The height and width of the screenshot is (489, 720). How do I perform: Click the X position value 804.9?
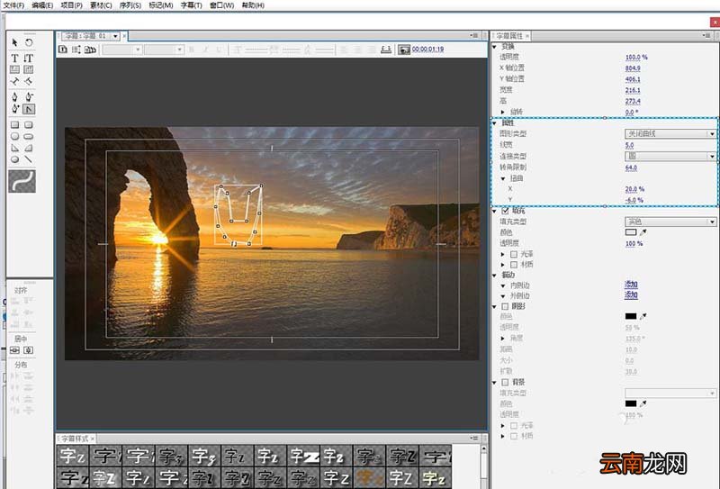pyautogui.click(x=633, y=68)
